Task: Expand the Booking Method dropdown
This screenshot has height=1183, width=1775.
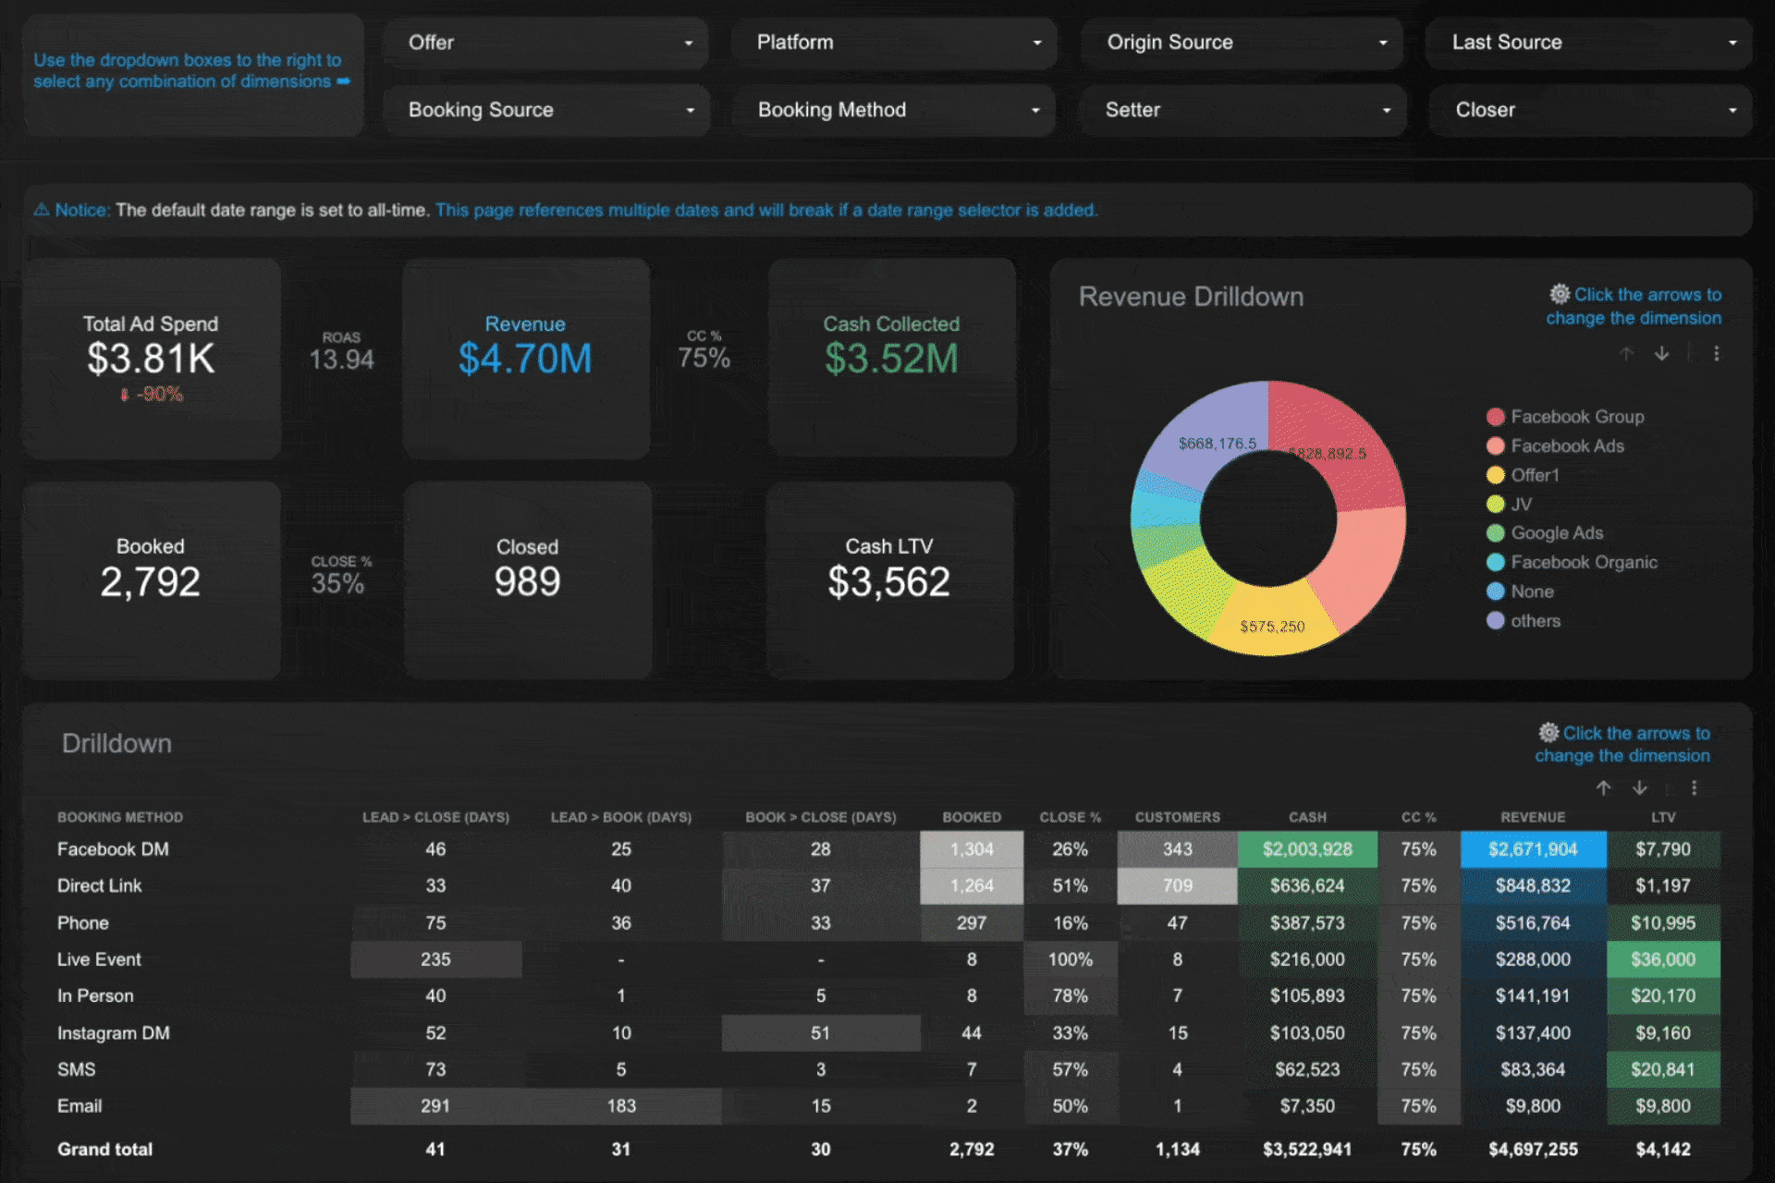Action: click(894, 110)
